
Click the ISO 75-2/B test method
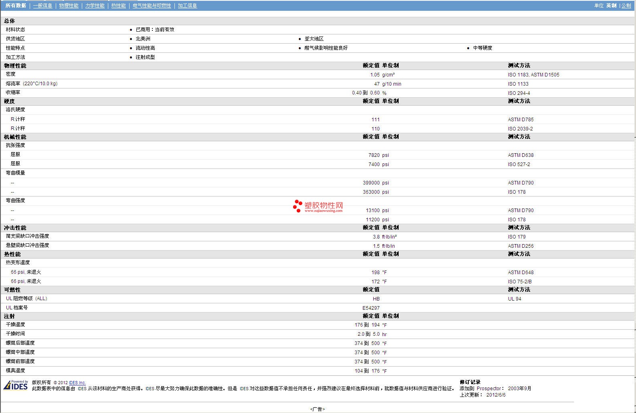(x=520, y=282)
